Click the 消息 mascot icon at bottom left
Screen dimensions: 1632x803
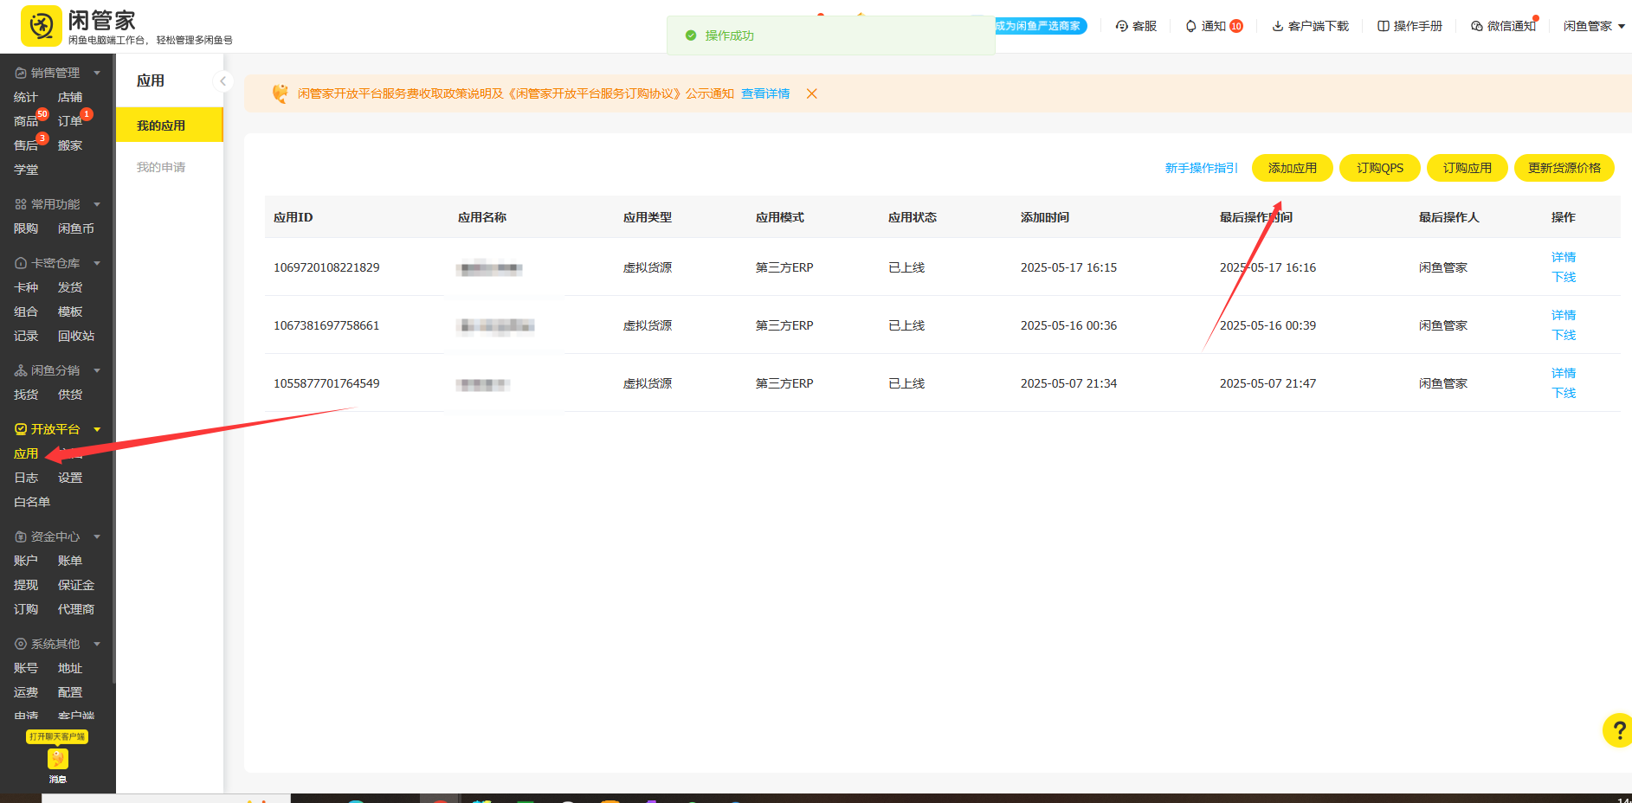pyautogui.click(x=57, y=758)
